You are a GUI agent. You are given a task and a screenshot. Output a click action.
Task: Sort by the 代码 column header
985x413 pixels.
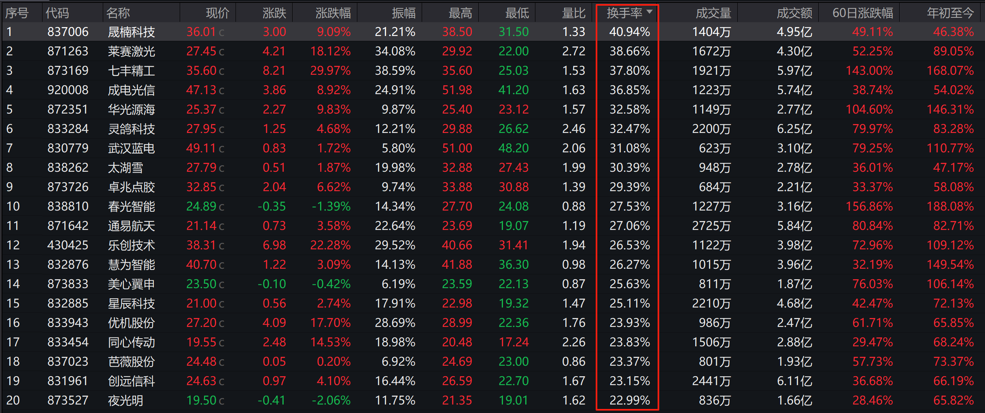(57, 13)
